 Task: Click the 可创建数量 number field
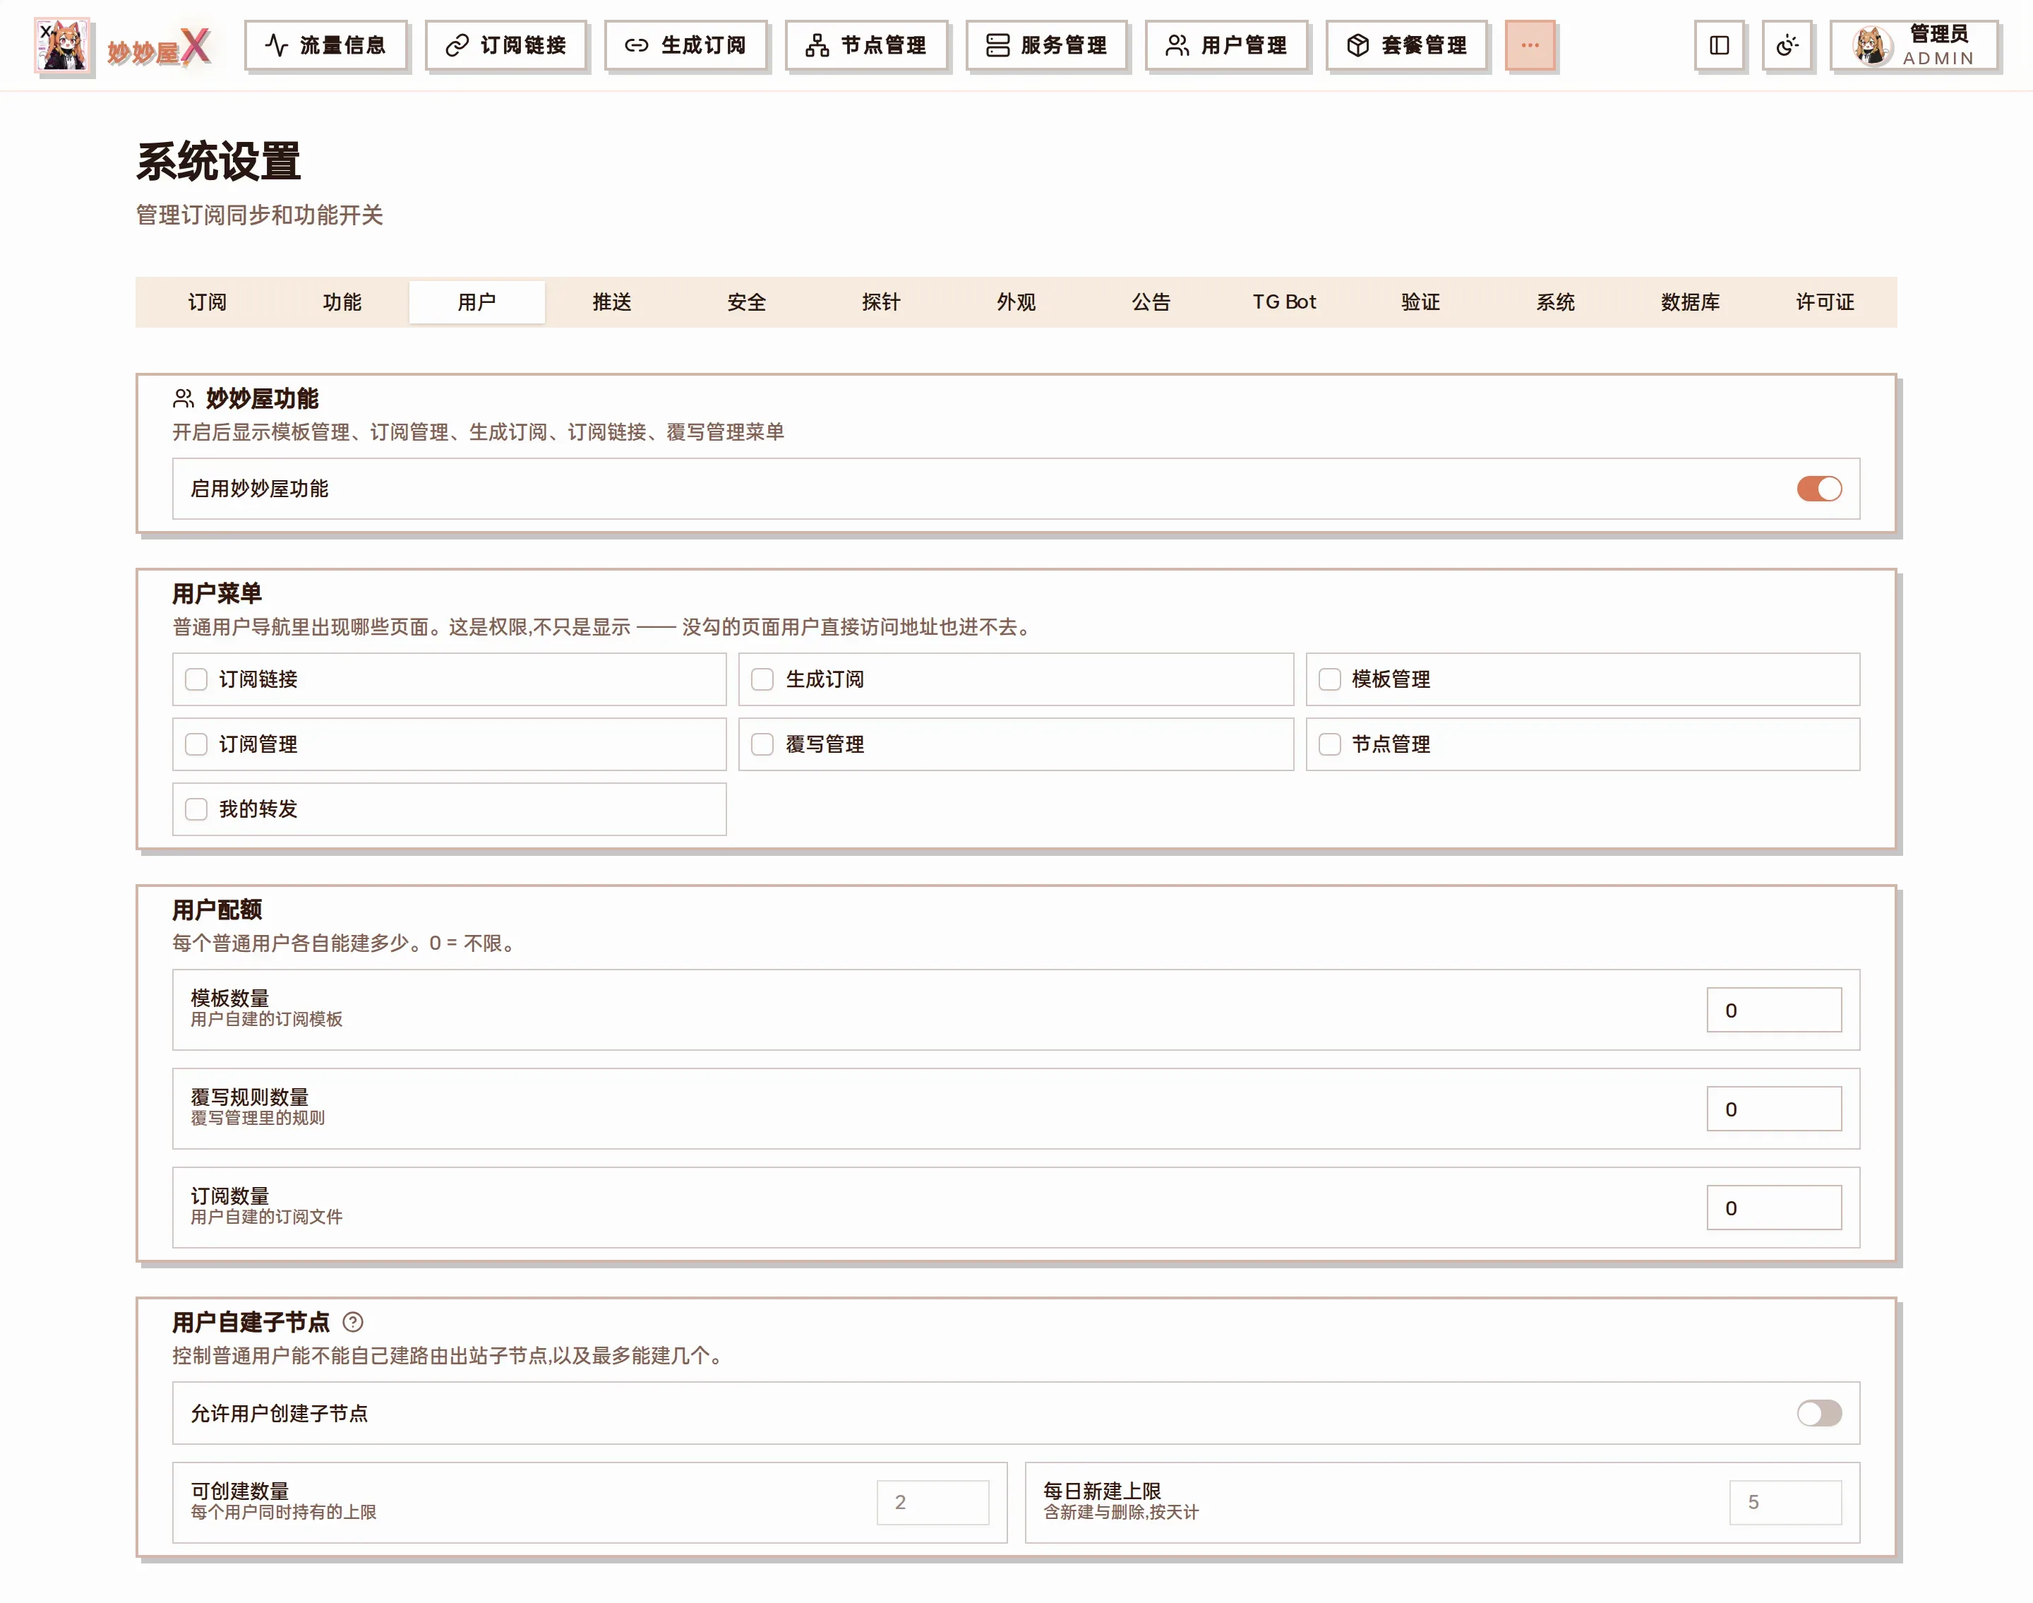coord(932,1503)
